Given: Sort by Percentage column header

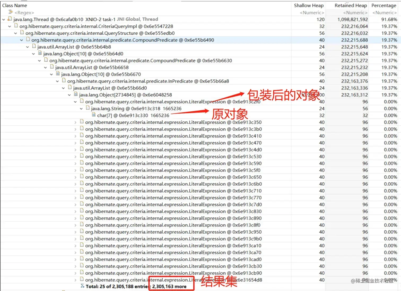Looking at the screenshot, I should (x=384, y=5).
